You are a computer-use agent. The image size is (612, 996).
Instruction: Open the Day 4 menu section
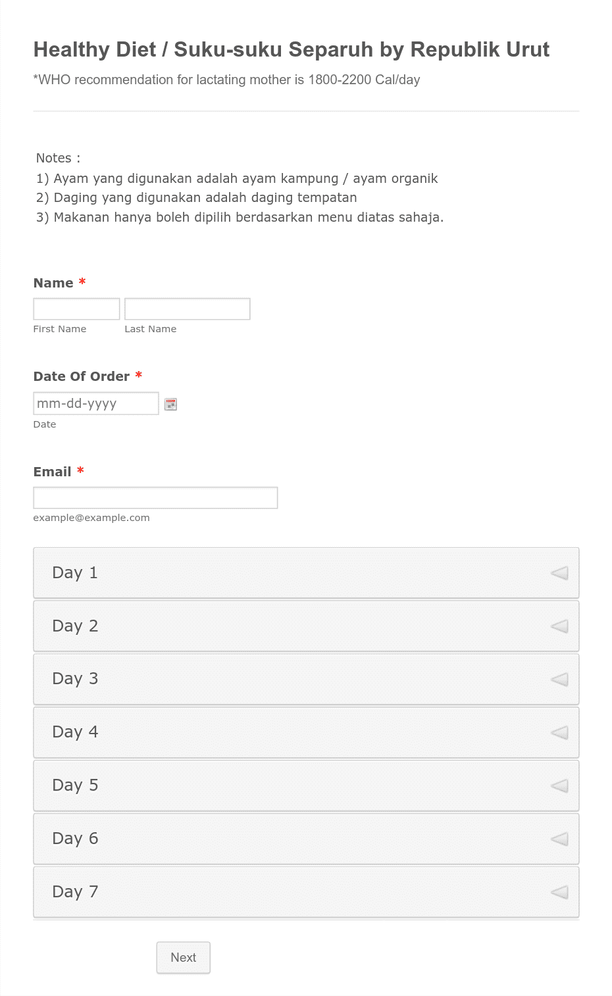click(x=306, y=732)
